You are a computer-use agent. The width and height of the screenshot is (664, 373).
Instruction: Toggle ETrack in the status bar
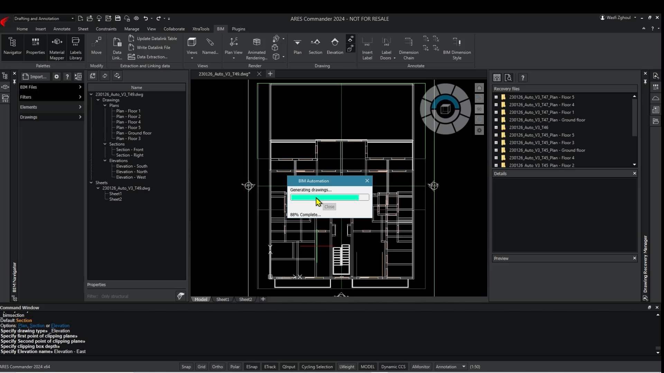[x=270, y=367]
